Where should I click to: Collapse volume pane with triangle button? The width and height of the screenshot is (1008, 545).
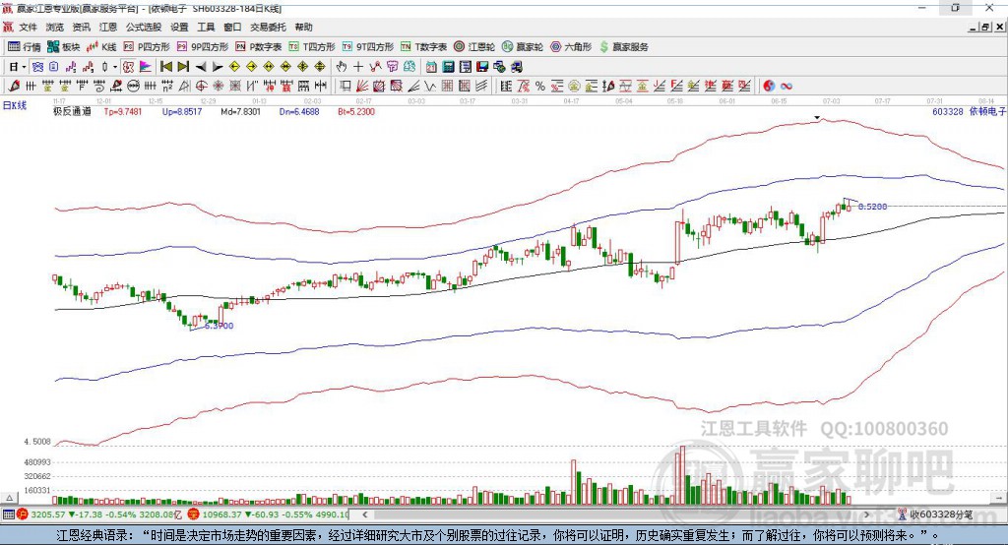(9, 498)
